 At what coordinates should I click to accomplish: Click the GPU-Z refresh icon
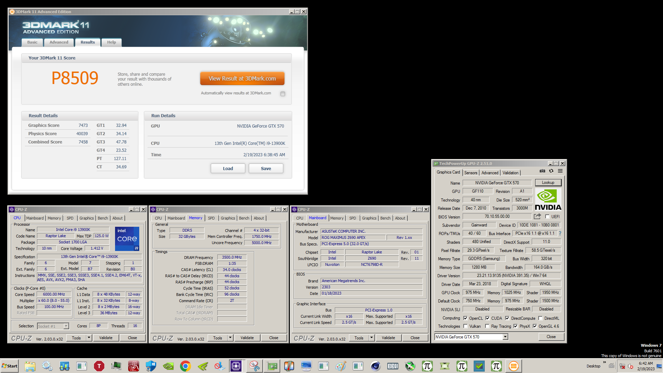pos(551,171)
